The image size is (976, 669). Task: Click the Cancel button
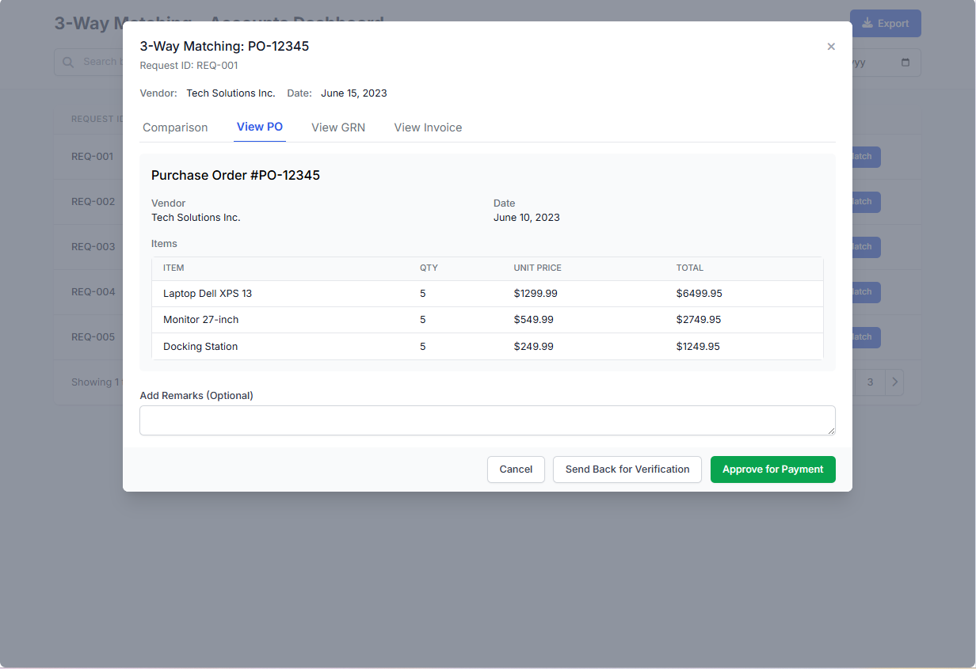[x=516, y=469]
